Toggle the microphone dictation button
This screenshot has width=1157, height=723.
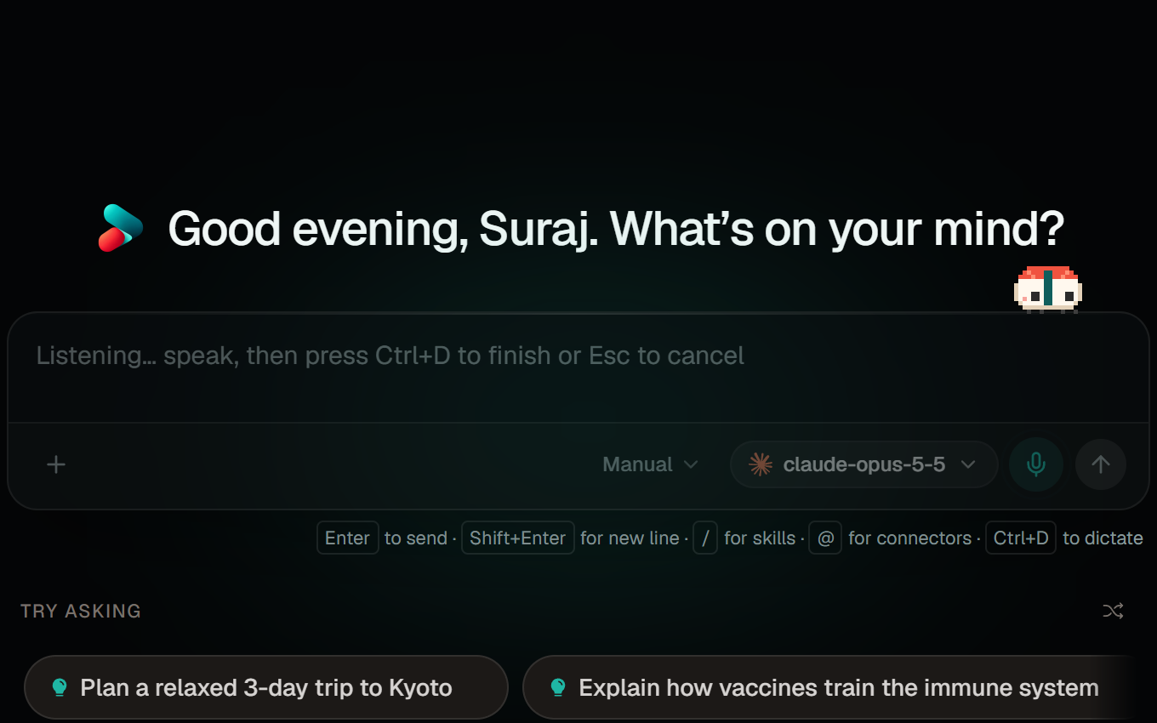(1035, 464)
